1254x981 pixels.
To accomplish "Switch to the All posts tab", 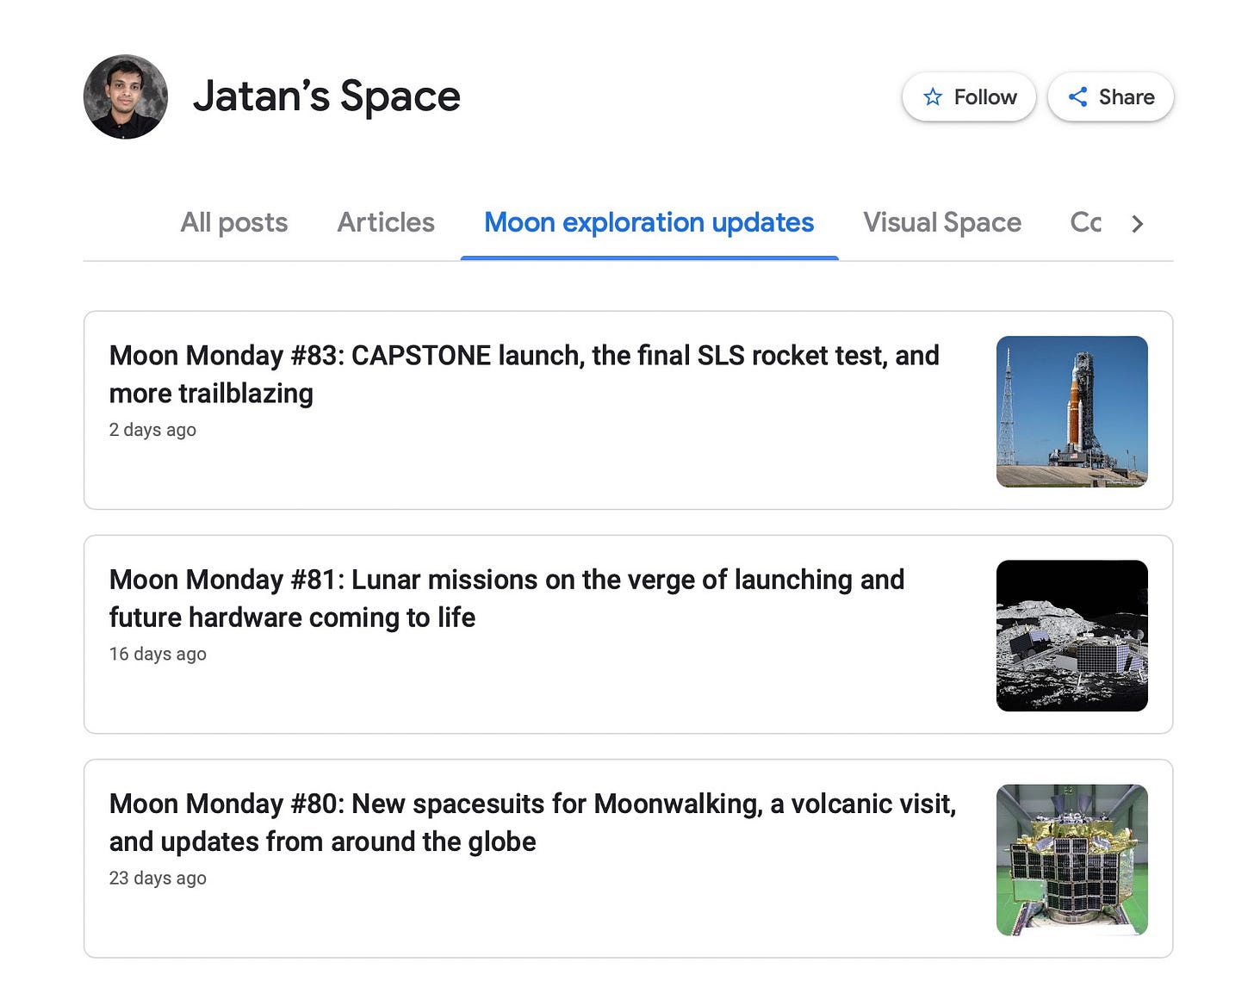I will pos(234,222).
